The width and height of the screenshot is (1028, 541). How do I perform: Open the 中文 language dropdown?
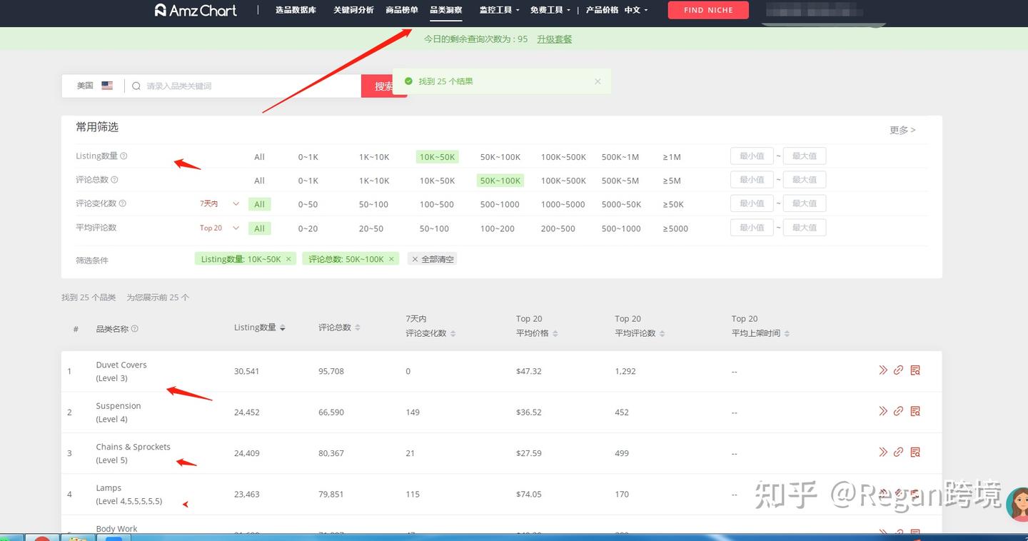pyautogui.click(x=636, y=10)
